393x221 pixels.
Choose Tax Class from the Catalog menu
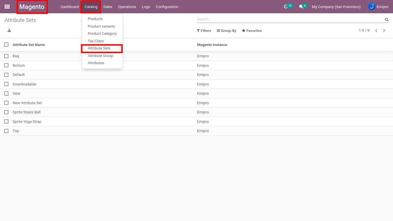(x=102, y=41)
